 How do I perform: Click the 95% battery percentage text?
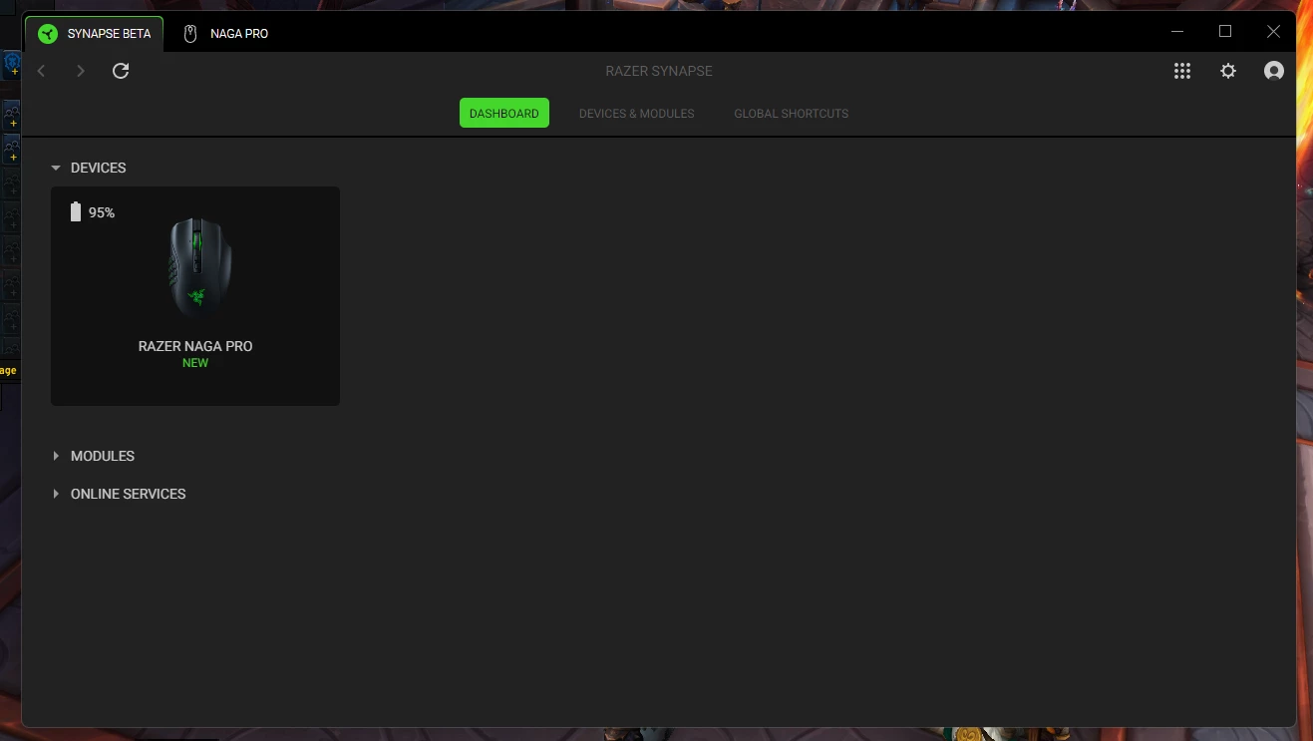[x=102, y=212]
